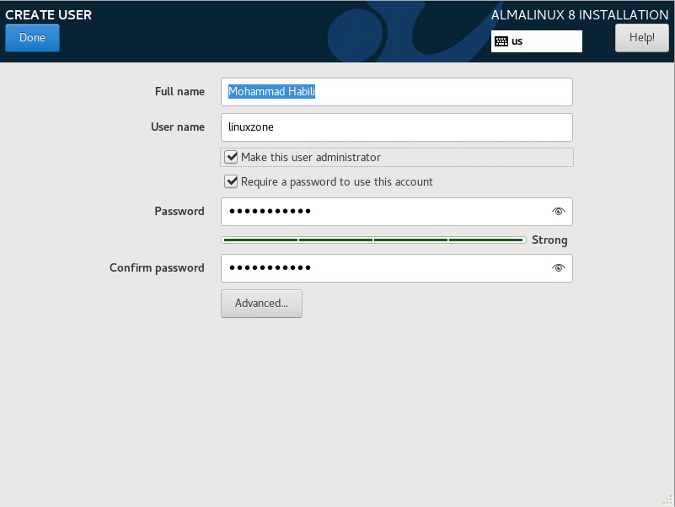
Task: Reveal Confirm password with eye icon
Action: click(559, 267)
